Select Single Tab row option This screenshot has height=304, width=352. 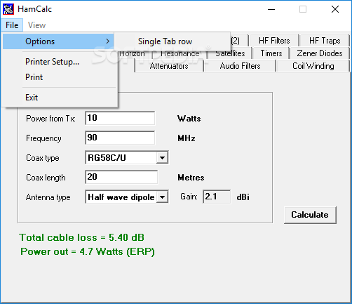[x=172, y=41]
